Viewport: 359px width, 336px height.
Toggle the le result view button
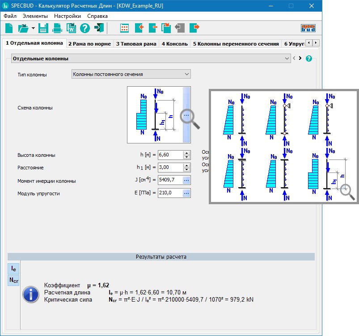[14, 269]
